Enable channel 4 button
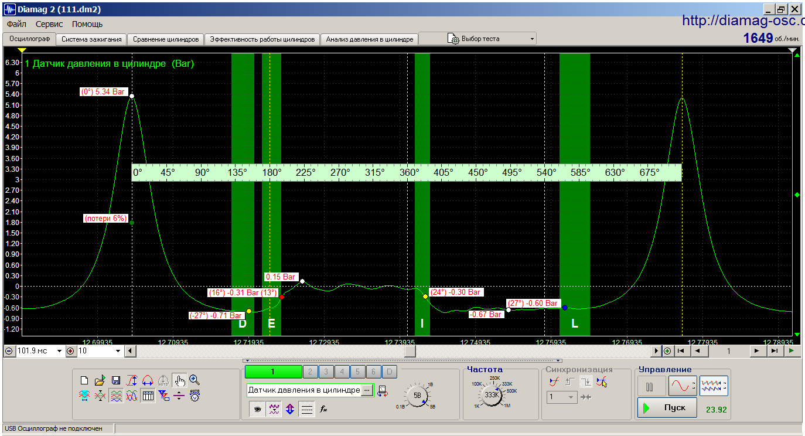 pos(342,372)
